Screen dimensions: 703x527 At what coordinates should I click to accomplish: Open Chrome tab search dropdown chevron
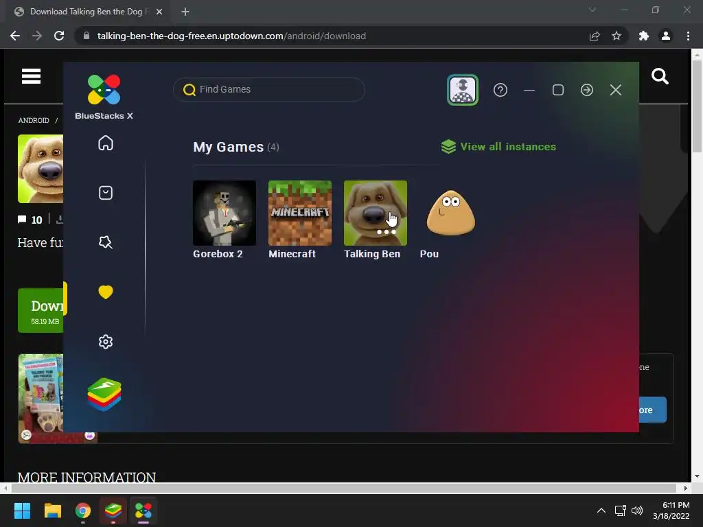(592, 10)
